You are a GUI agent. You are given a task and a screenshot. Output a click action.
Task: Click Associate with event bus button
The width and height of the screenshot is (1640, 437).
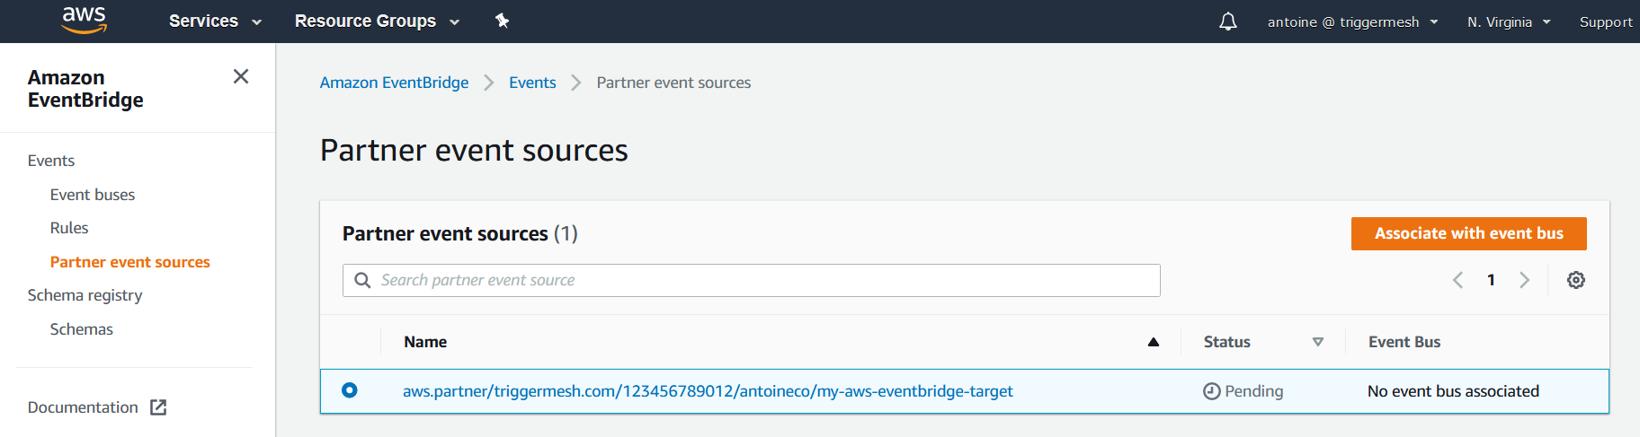[1468, 233]
